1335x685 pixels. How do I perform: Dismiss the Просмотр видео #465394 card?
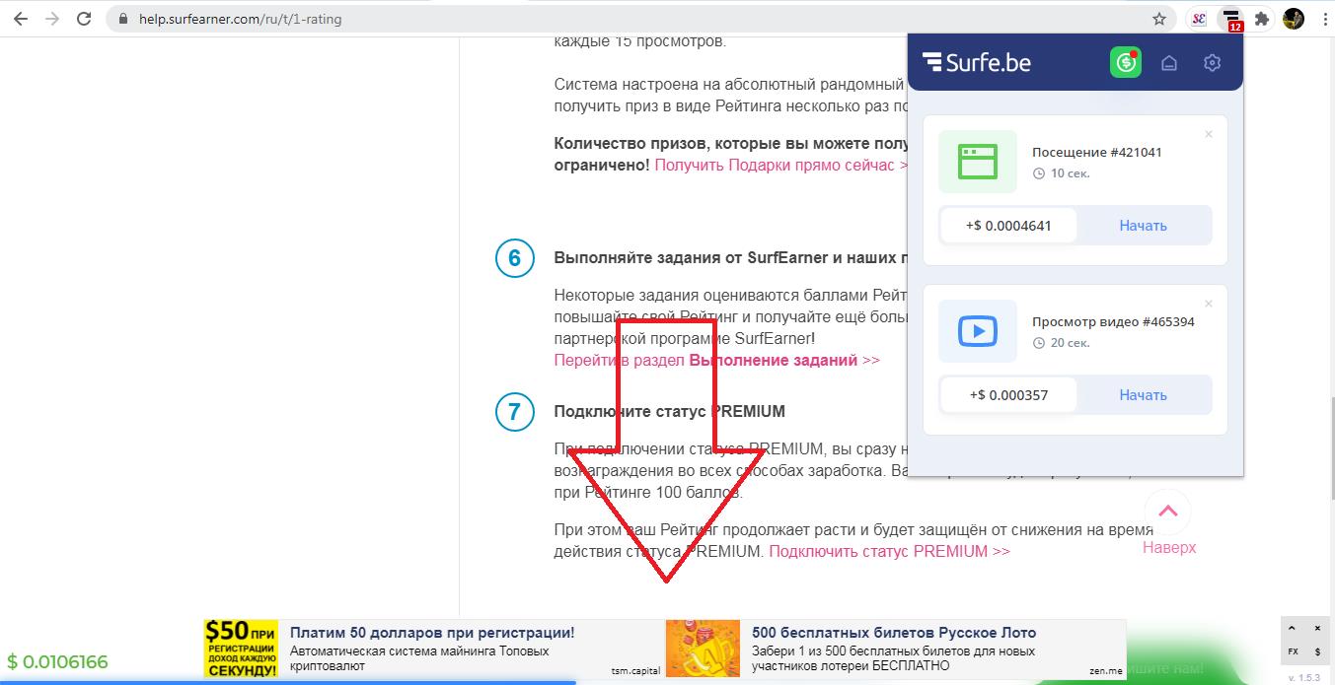coord(1209,304)
